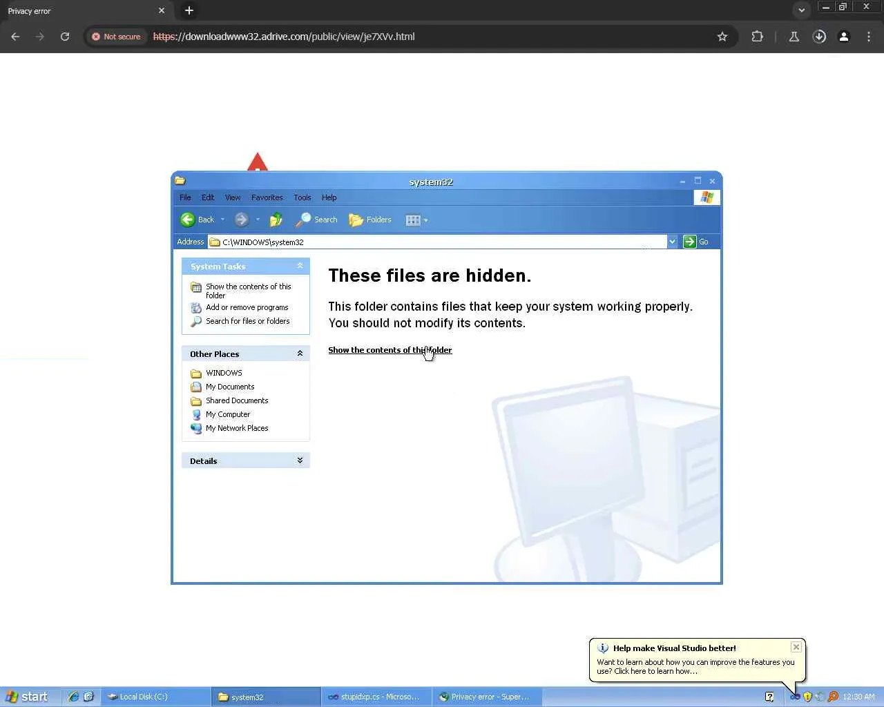The image size is (884, 707).
Task: Open WINDOWS in Other Places
Action: [x=224, y=373]
